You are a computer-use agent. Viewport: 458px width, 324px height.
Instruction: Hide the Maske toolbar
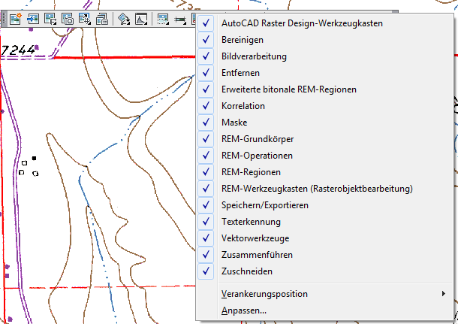pos(324,123)
